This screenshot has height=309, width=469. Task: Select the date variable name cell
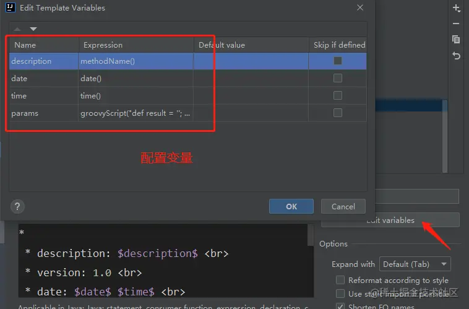coord(44,79)
